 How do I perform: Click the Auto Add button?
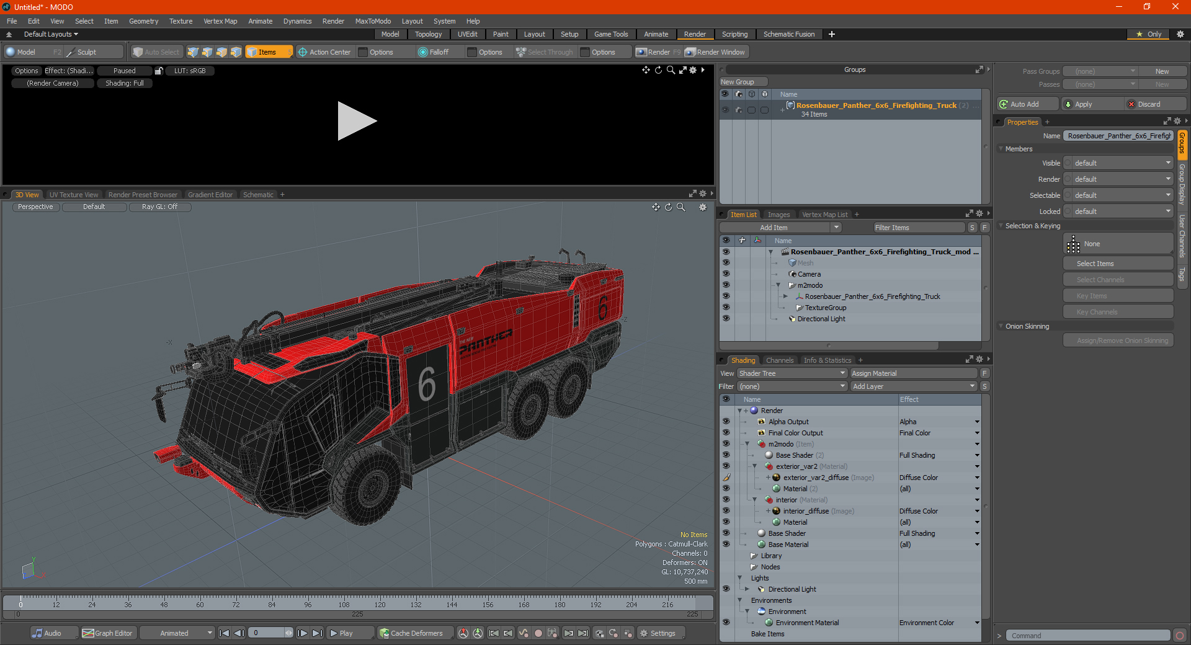[x=1027, y=104]
